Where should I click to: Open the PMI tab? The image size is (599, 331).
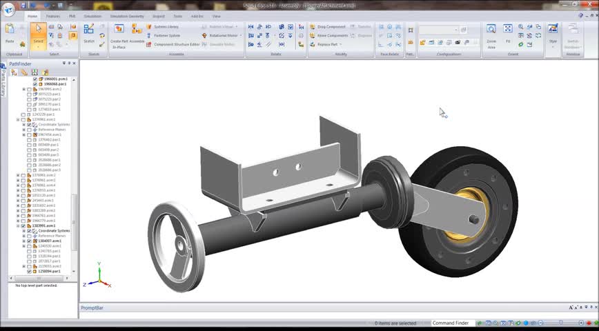(x=72, y=17)
